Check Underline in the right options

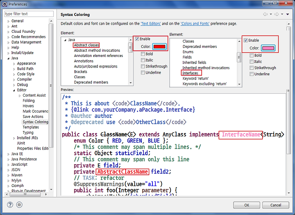(252, 74)
